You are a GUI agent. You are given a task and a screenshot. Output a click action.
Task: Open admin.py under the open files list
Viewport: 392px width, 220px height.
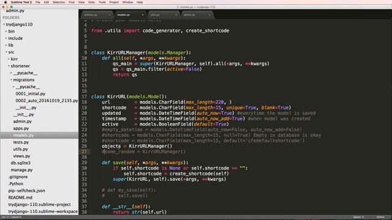pyautogui.click(x=15, y=11)
